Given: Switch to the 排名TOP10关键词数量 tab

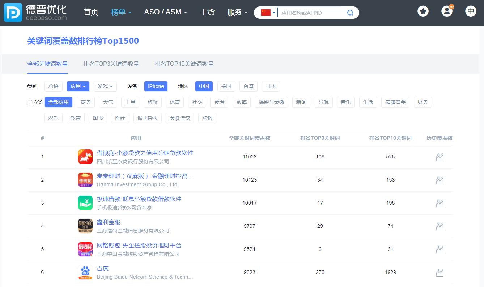Looking at the screenshot, I should point(184,64).
